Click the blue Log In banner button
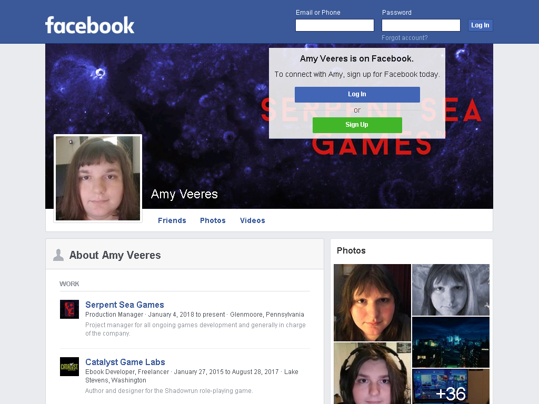 [x=357, y=95]
